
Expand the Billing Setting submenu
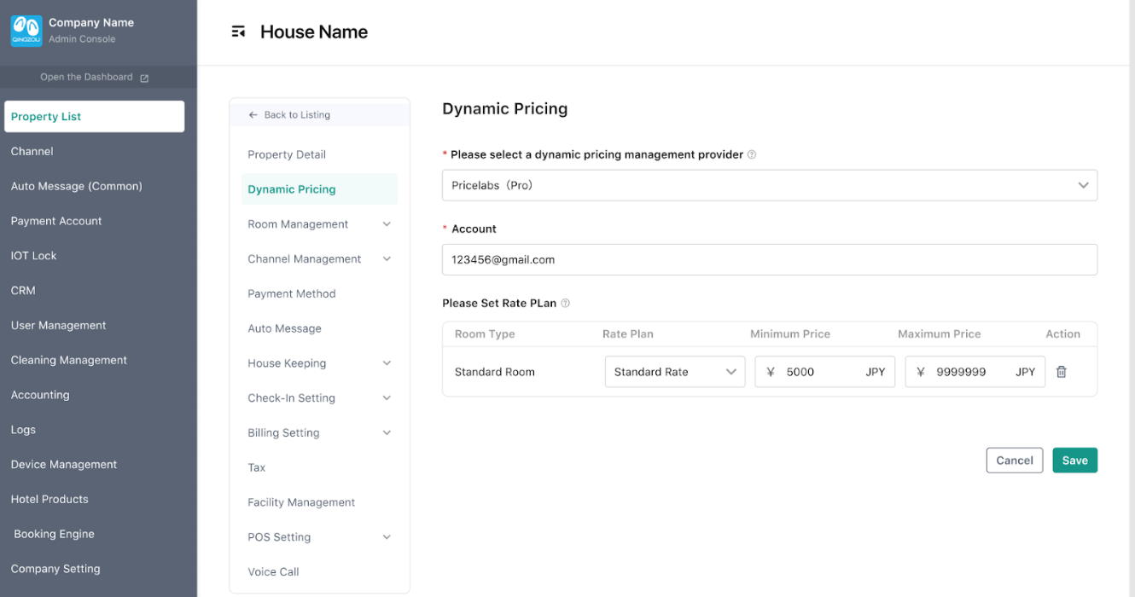387,433
